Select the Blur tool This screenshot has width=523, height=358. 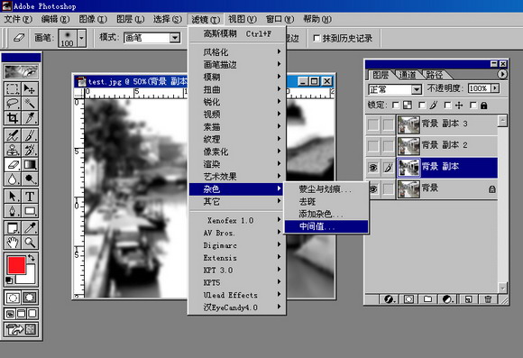[x=13, y=179]
